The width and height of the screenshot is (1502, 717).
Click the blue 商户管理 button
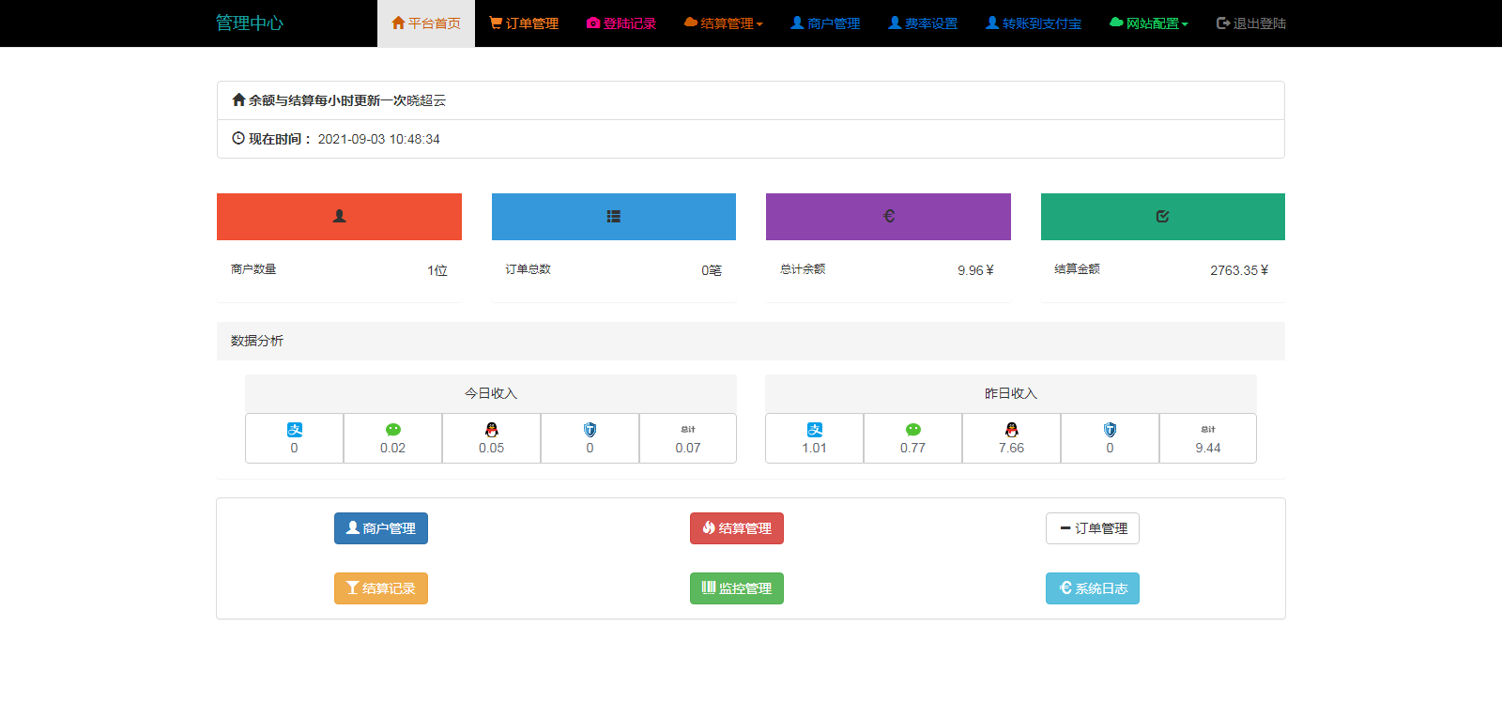tap(381, 528)
